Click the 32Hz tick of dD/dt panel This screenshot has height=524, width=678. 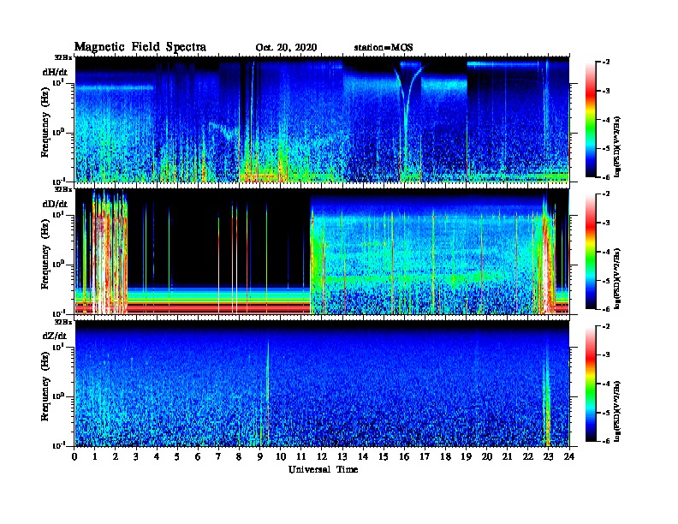(63, 189)
